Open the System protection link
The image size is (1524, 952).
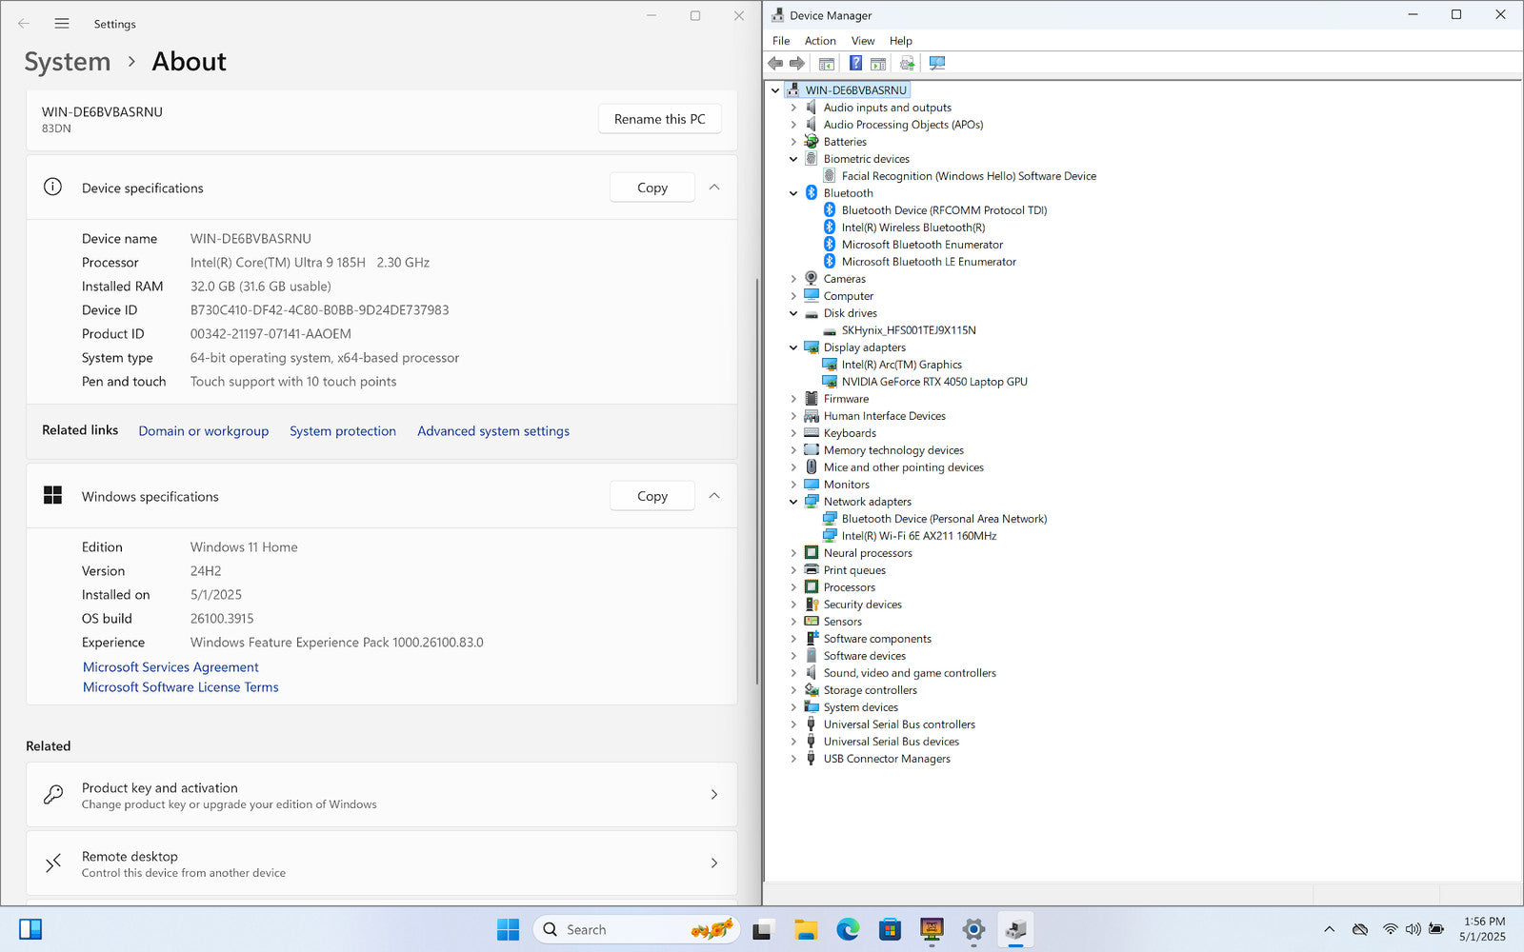click(343, 431)
